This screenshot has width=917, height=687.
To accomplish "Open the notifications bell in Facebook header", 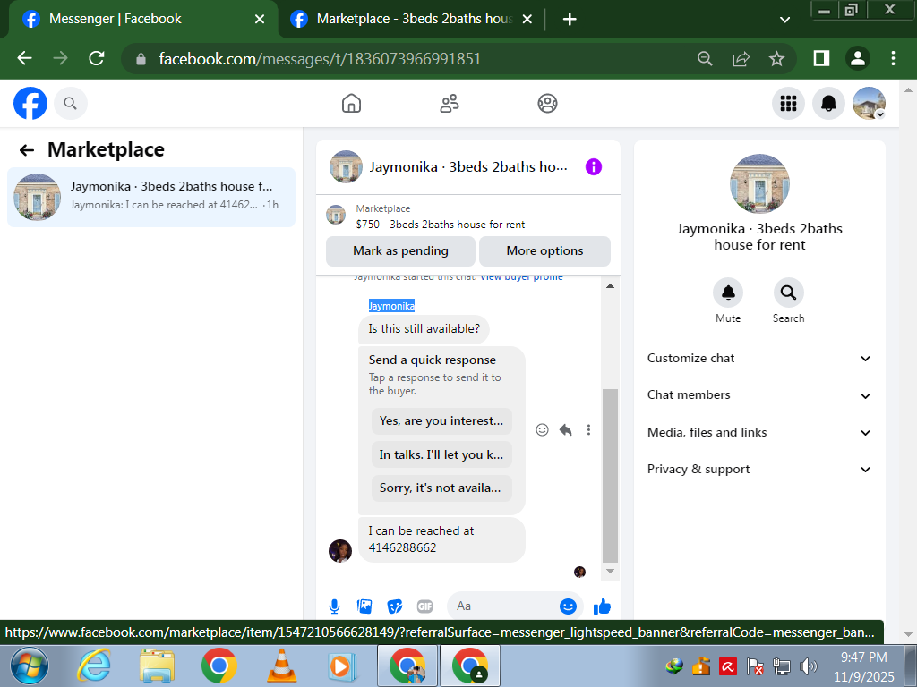I will [828, 104].
